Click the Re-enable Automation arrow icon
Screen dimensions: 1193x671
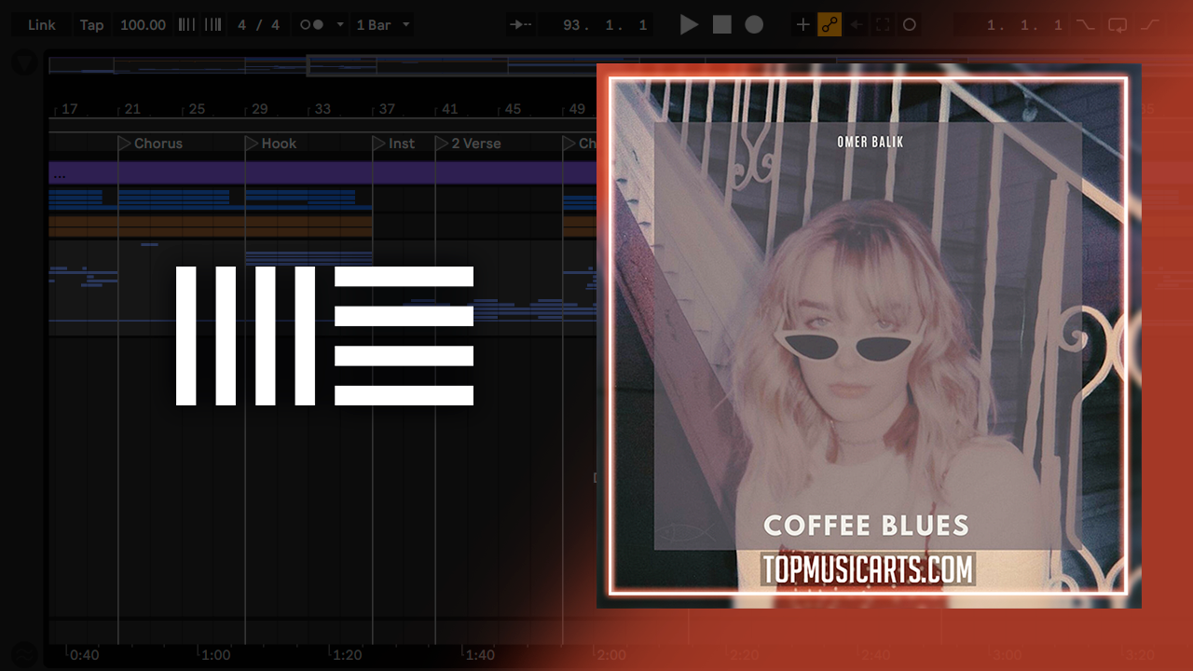click(x=857, y=25)
